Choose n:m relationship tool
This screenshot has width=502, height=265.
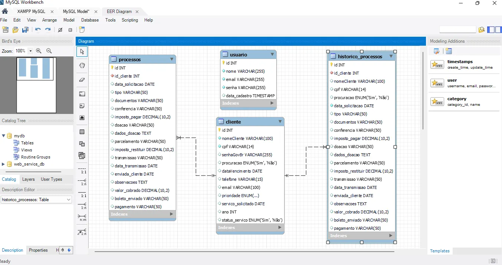point(82,217)
